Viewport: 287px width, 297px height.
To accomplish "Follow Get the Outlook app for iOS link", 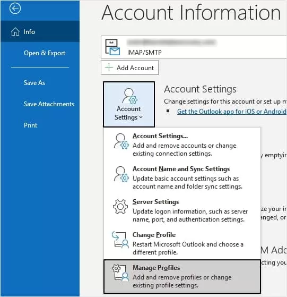I will [x=232, y=112].
